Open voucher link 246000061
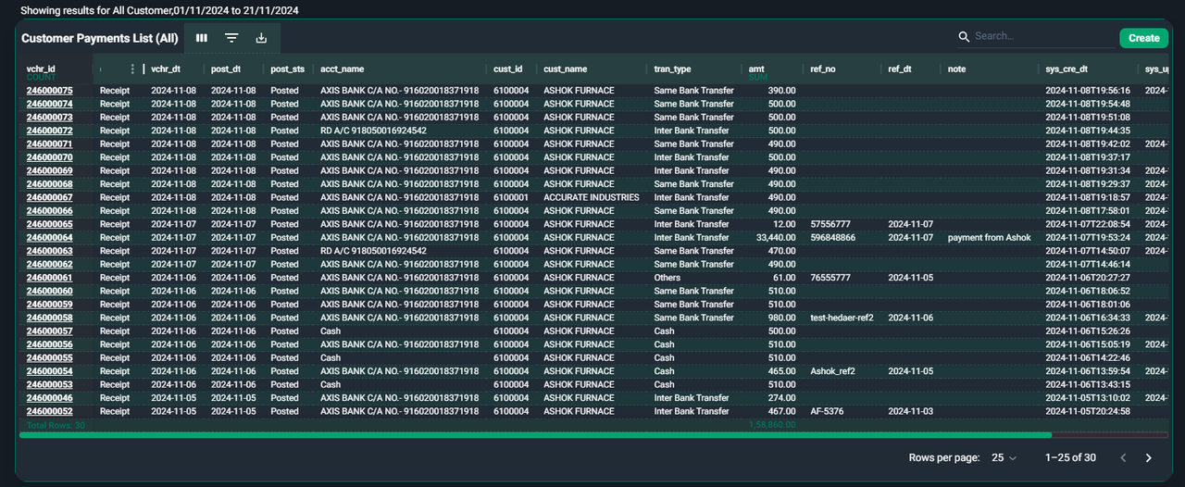 49,278
